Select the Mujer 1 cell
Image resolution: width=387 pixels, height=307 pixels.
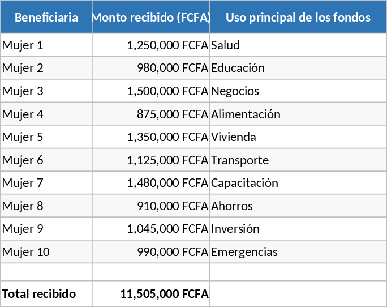coord(46,45)
